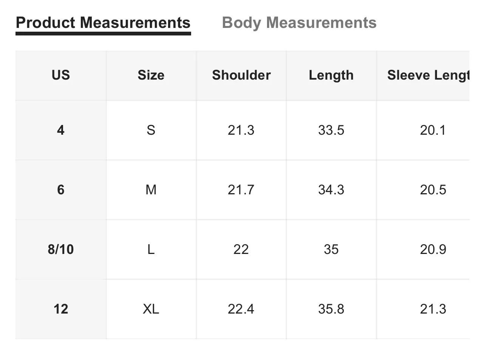Screen dimensions: 485x343
Task: Click the XL size cell
Action: tap(151, 309)
